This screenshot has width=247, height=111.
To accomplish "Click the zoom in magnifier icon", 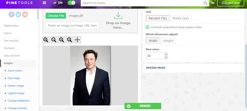I will click(x=46, y=40).
